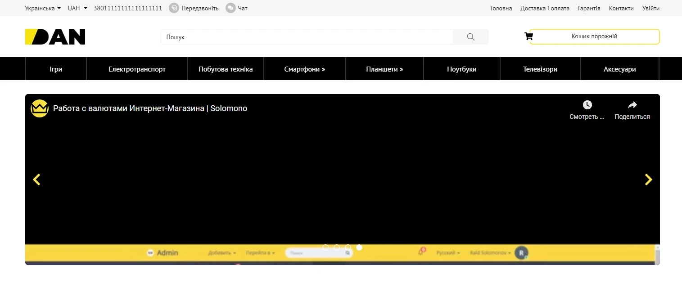Select the second carousel dot indicator
Image resolution: width=682 pixels, height=283 pixels.
[337, 247]
